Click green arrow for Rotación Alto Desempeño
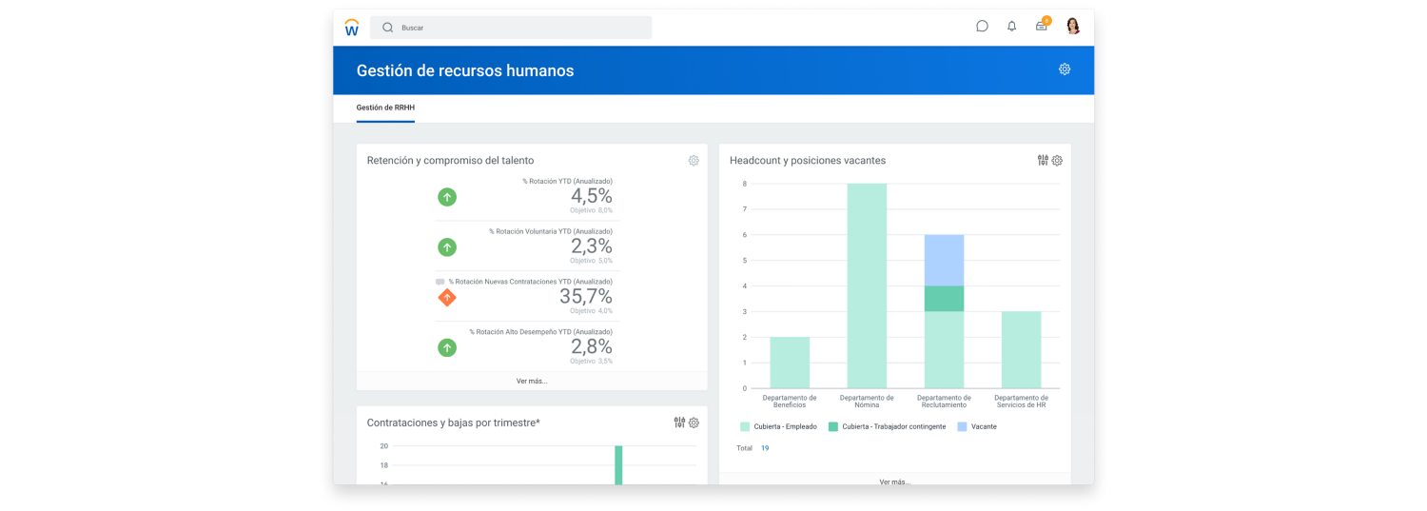The width and height of the screenshot is (1427, 511). pyautogui.click(x=447, y=348)
